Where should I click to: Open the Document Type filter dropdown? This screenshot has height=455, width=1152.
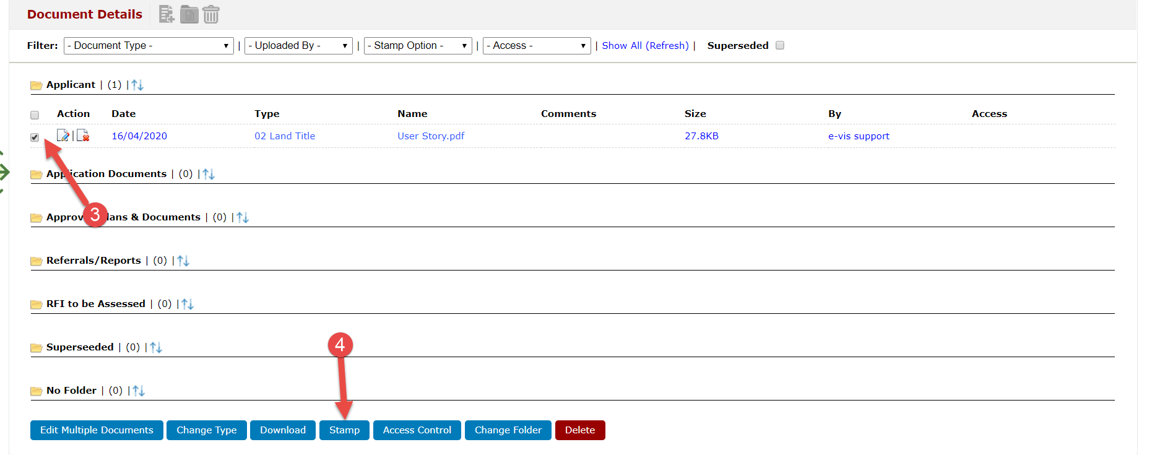tap(149, 46)
